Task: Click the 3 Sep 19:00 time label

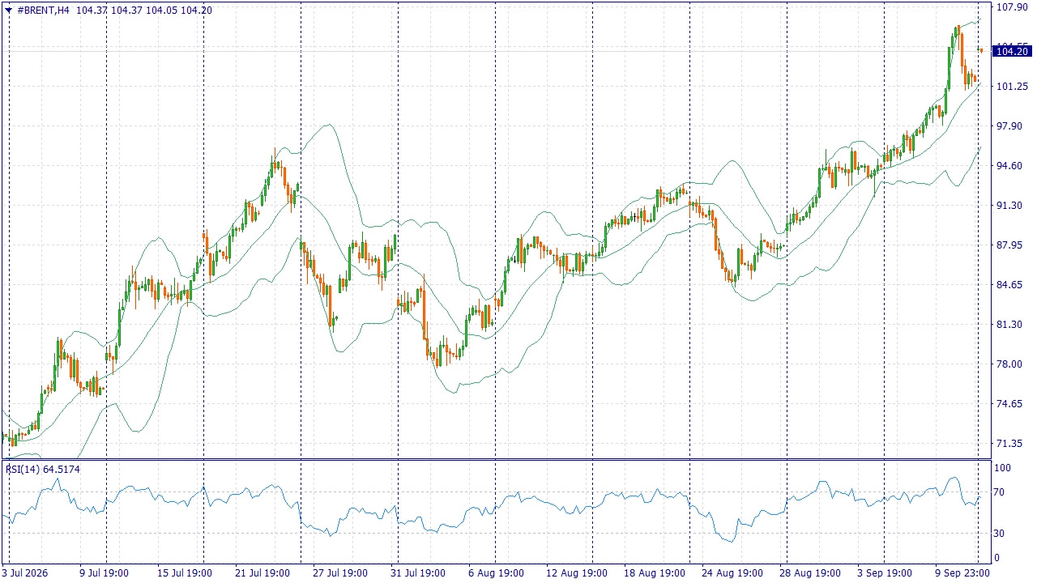Action: point(885,573)
